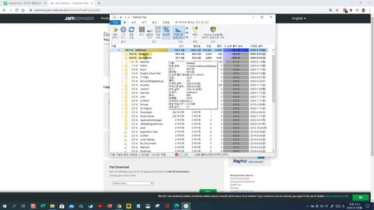
Task: Switch to the JAM Software Customer Area browser tab
Action: point(71,3)
